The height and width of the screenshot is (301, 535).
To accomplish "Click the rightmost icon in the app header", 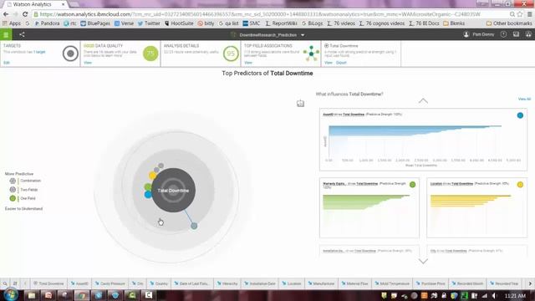I will (528, 34).
